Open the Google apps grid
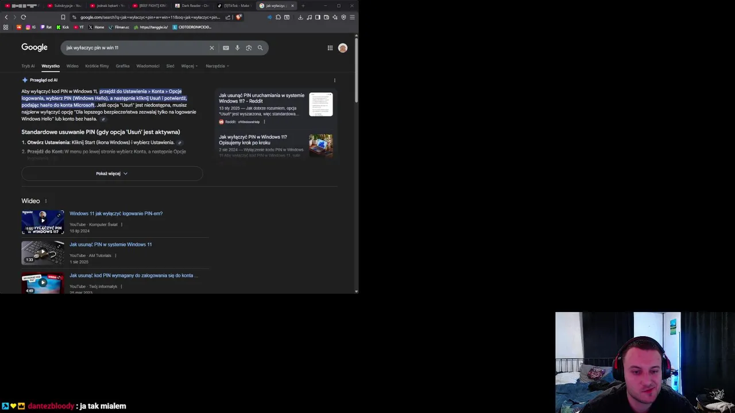Viewport: 735px width, 413px height. point(330,48)
